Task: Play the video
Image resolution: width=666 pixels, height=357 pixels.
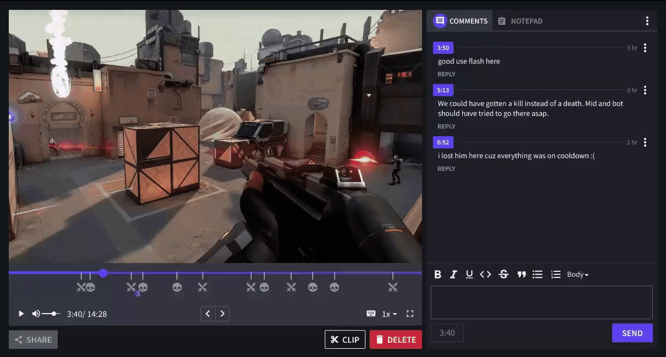Action: coord(21,314)
